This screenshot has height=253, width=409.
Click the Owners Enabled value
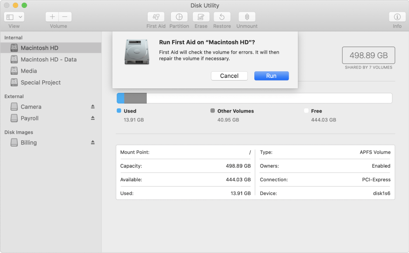381,166
